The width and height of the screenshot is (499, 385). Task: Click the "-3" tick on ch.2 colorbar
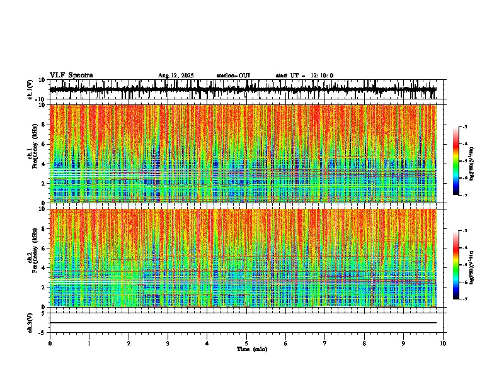tap(465, 231)
